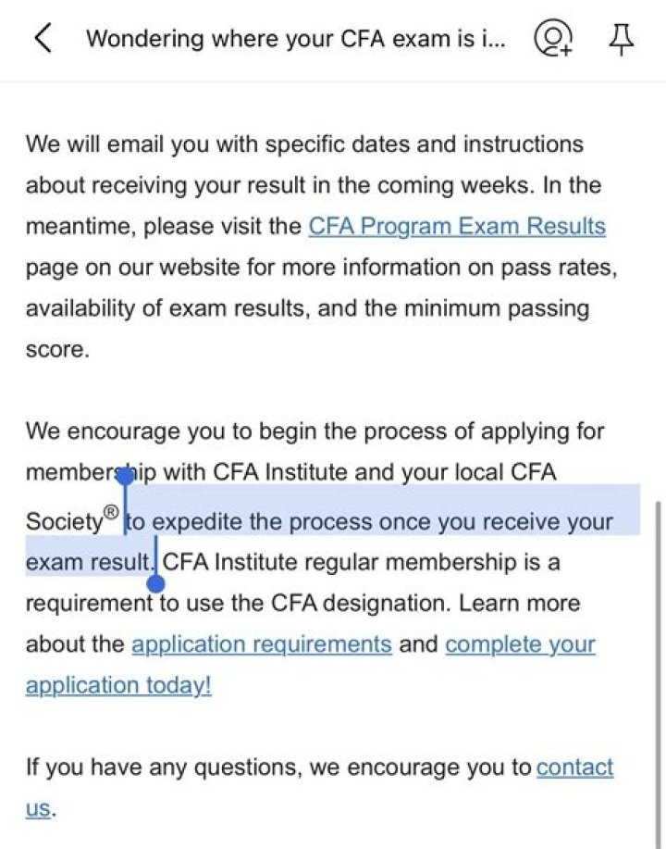Image resolution: width=666 pixels, height=849 pixels.
Task: Tap the email subject title text
Action: [x=296, y=39]
